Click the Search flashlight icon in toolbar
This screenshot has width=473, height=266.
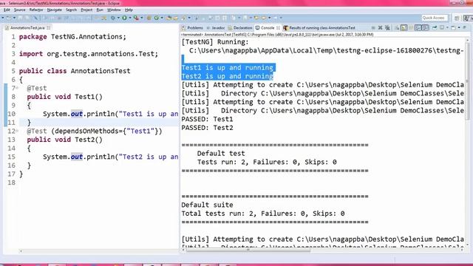pos(184,18)
